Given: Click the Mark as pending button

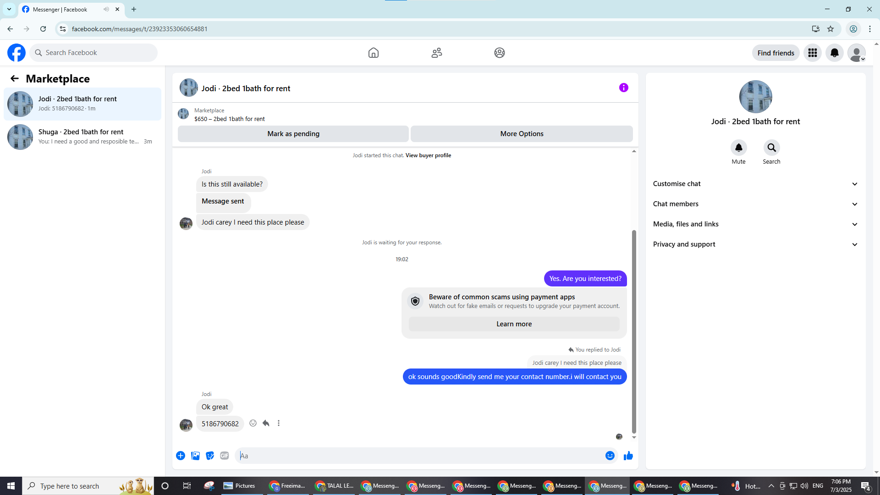Looking at the screenshot, I should click(293, 134).
